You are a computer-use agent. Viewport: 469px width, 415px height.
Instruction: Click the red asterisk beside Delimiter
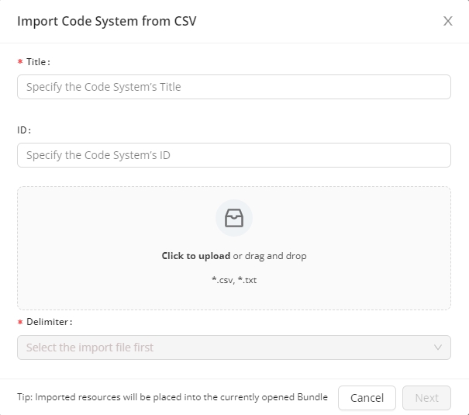pos(20,322)
